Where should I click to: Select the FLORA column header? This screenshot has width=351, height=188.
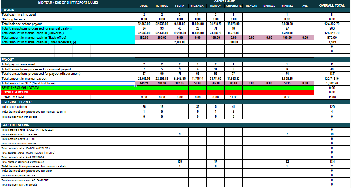point(180,6)
